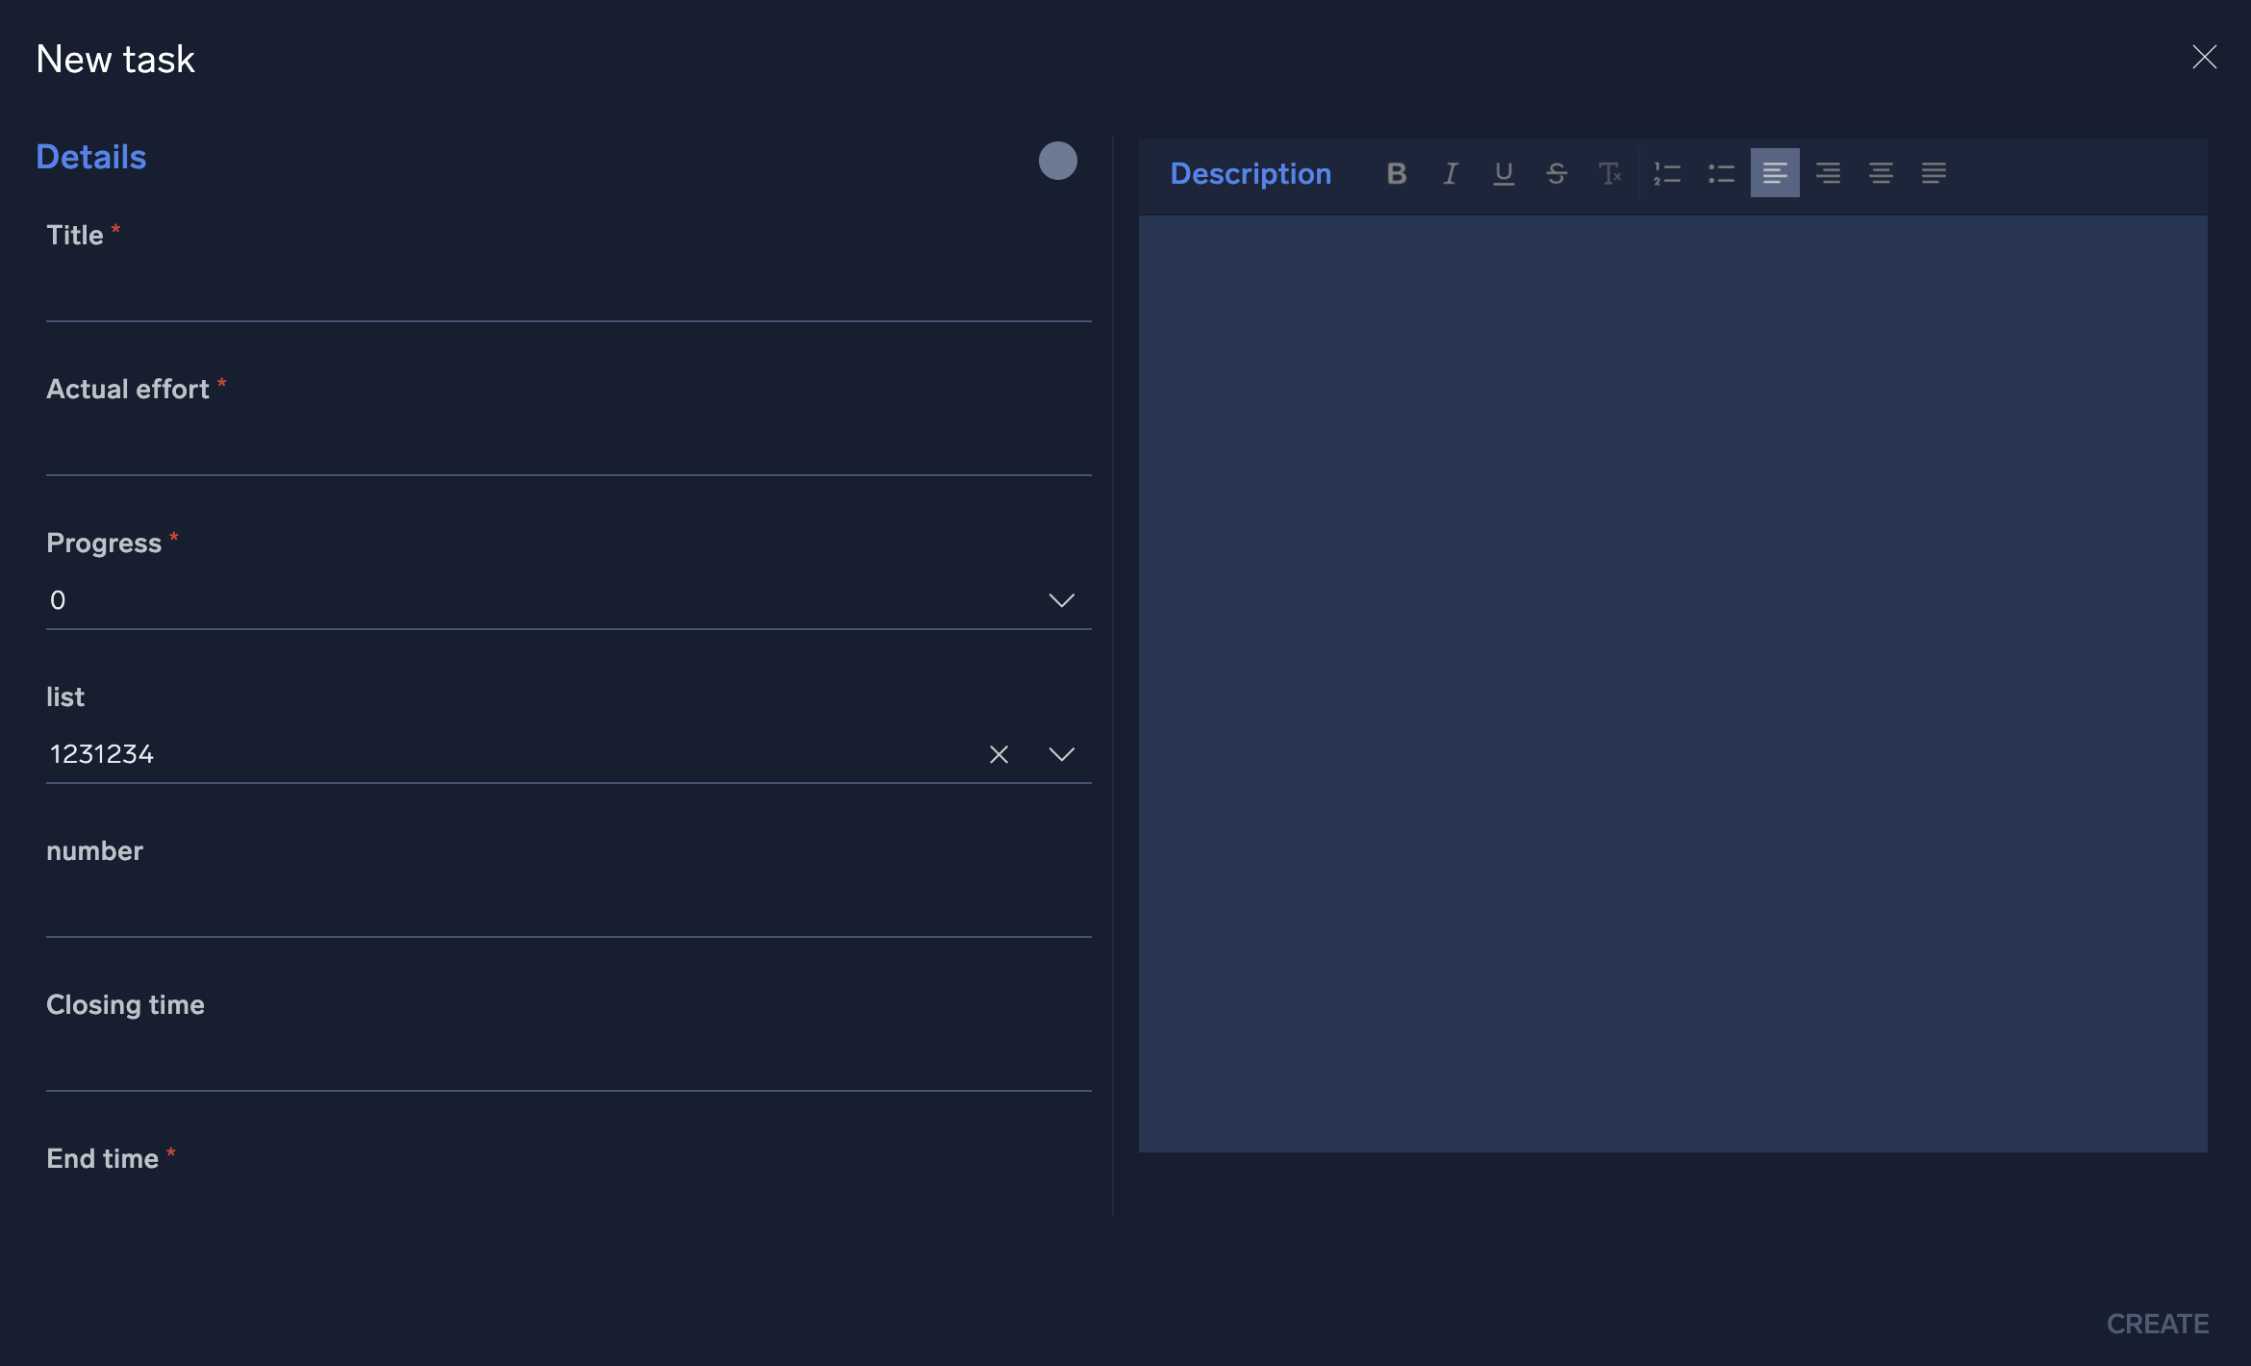Close the New task dialog
This screenshot has height=1366, width=2251.
click(x=2201, y=55)
